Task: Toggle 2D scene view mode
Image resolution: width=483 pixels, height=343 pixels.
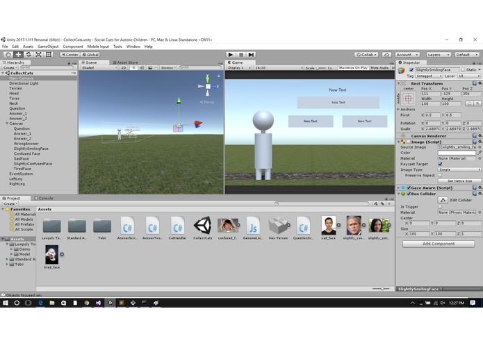Action: [124, 67]
